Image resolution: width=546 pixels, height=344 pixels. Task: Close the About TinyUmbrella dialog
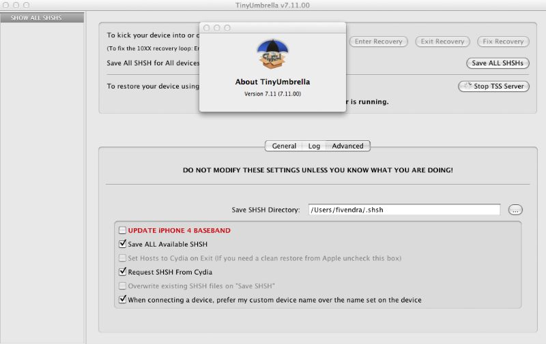(207, 28)
